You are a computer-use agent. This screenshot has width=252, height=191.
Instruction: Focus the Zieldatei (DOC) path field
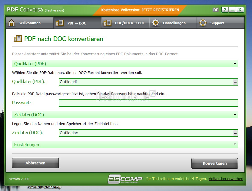coord(146,133)
